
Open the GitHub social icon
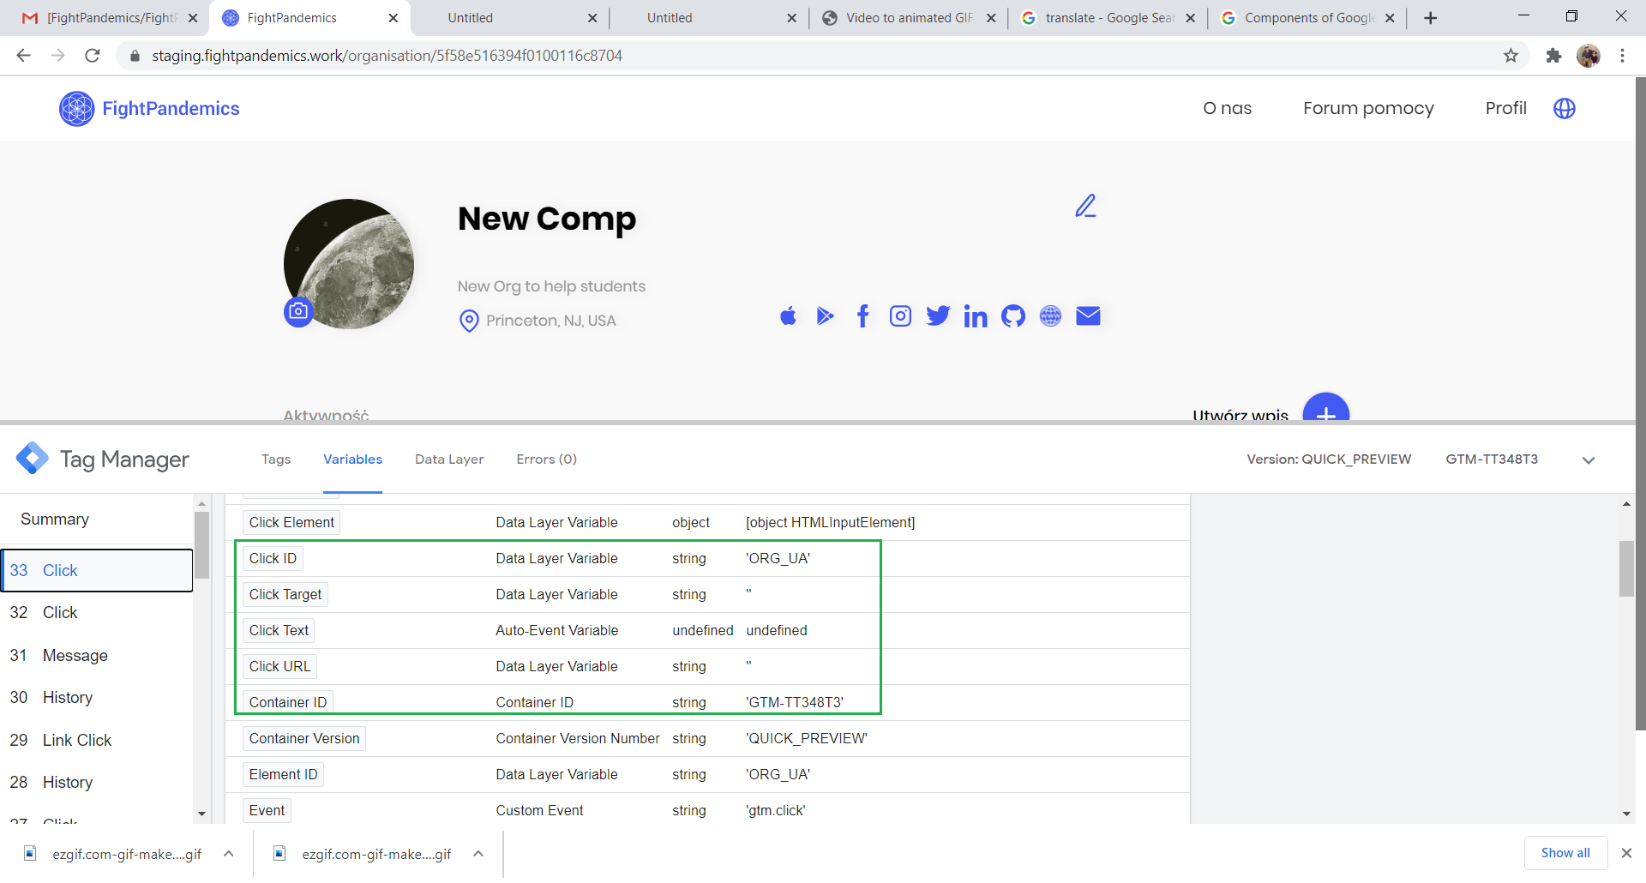1013,316
